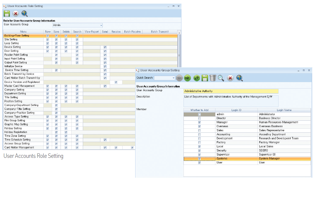Image resolution: width=314 pixels, height=197 pixels.
Task: Click the Login ID column header
Action: click(x=236, y=110)
